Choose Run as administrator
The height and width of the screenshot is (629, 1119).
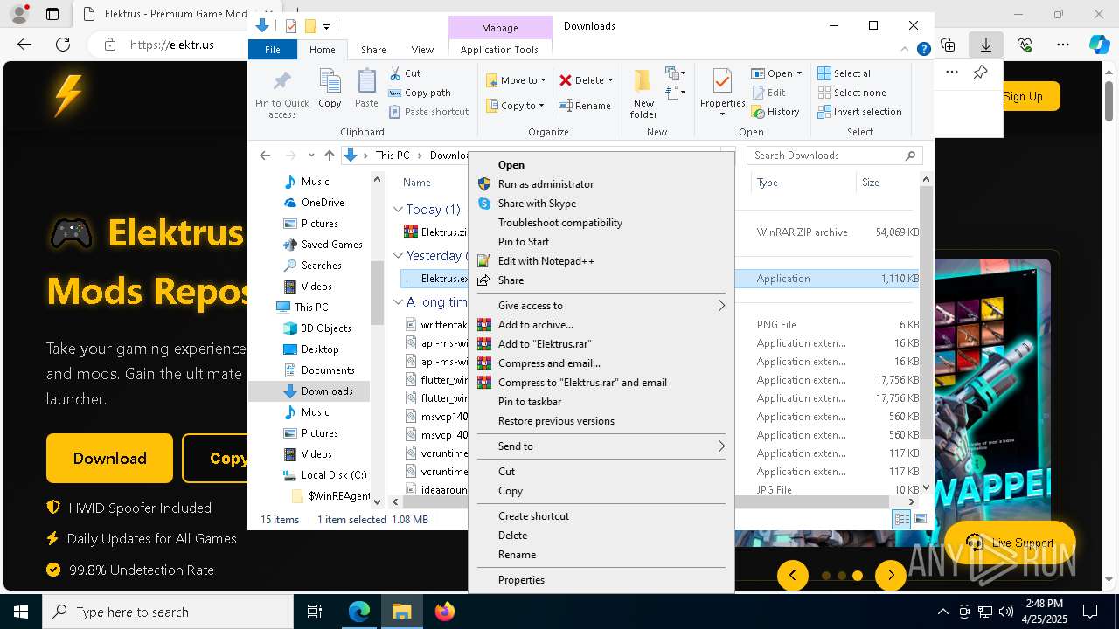(601, 184)
